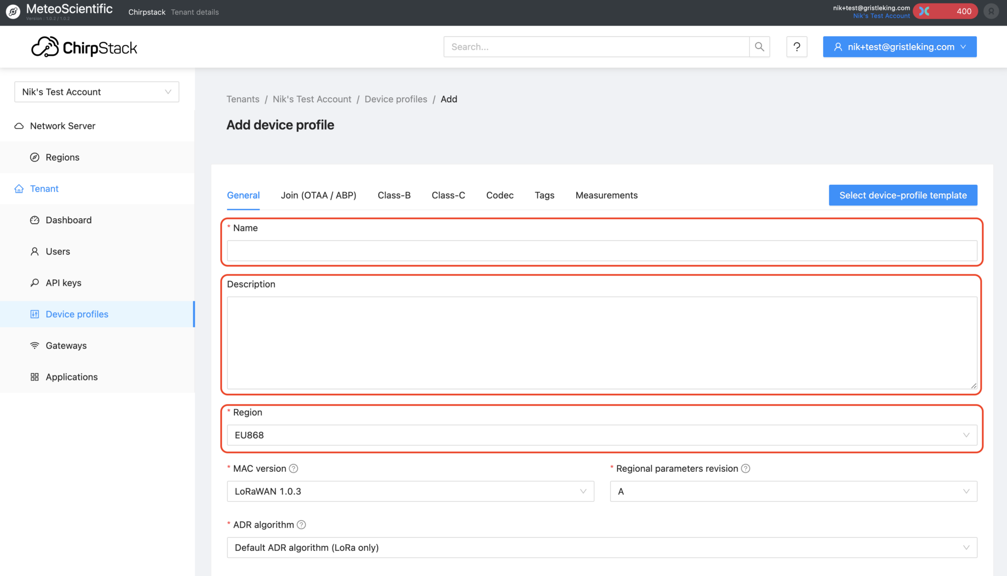Click the Select device-profile template button
Viewport: 1007px width, 576px height.
click(x=902, y=195)
